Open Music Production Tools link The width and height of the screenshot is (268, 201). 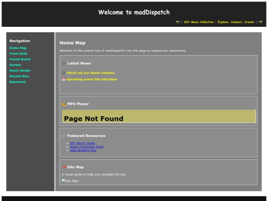pyautogui.click(x=87, y=147)
